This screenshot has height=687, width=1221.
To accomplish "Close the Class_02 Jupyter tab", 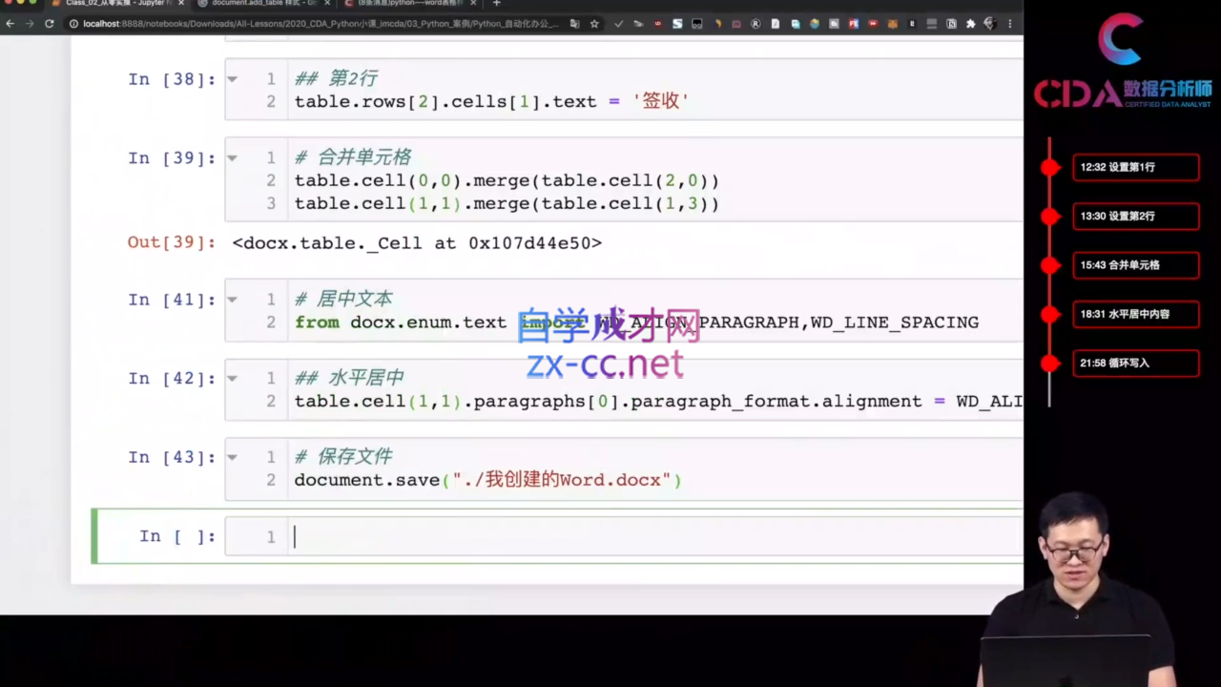I will 181,3.
